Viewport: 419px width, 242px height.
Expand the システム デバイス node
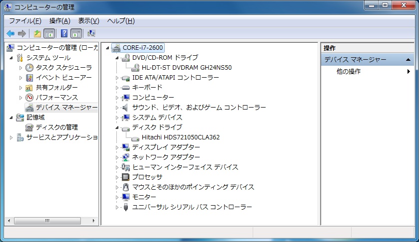pyautogui.click(x=117, y=118)
